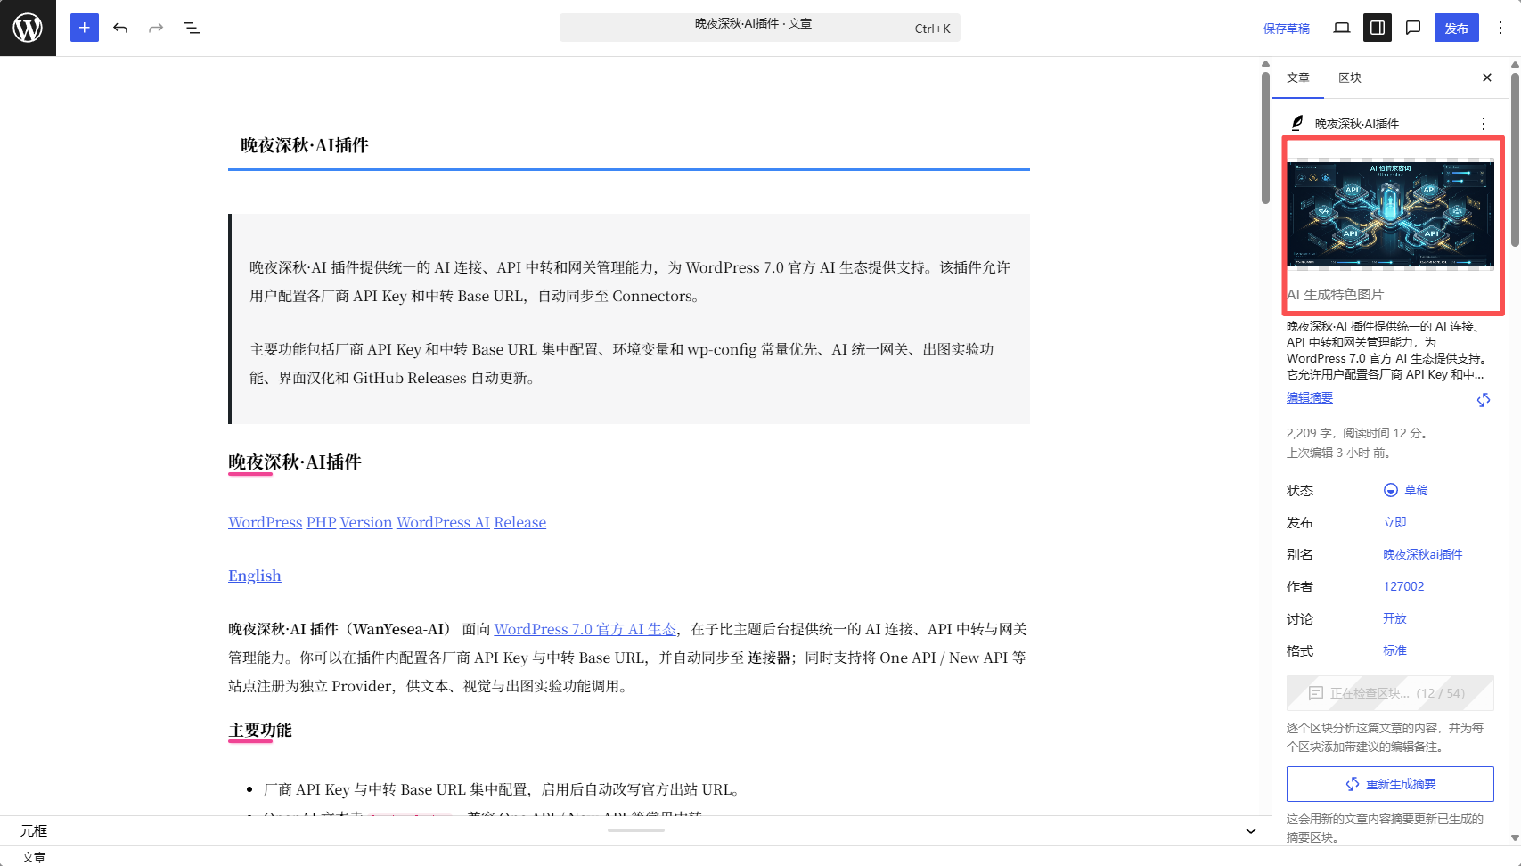This screenshot has height=866, width=1521.
Task: Open the WordPress logo site menu
Action: pos(28,28)
